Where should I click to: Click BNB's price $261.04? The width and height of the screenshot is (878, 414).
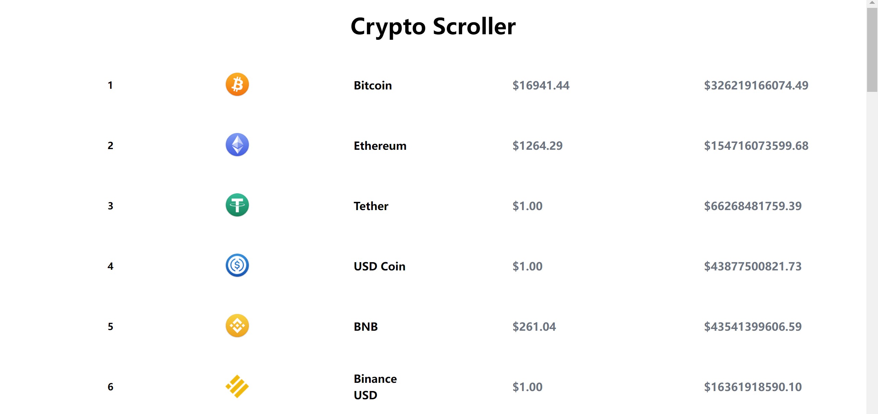click(534, 327)
